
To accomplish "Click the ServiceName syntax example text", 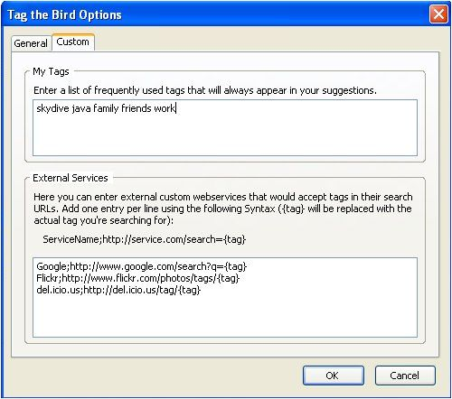I will click(145, 239).
